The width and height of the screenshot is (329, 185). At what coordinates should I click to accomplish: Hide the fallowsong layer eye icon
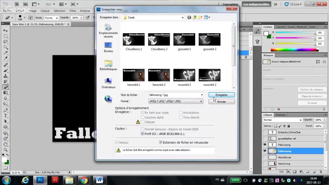pos(265,151)
